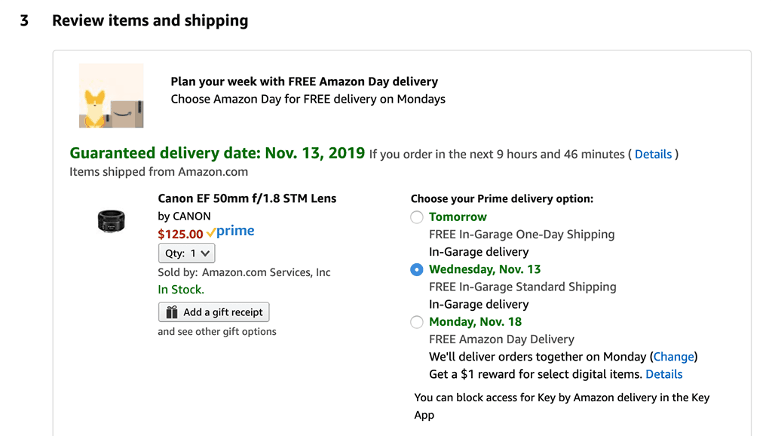Click Change link for Monday Amazon Day
This screenshot has width=772, height=436.
(x=673, y=357)
